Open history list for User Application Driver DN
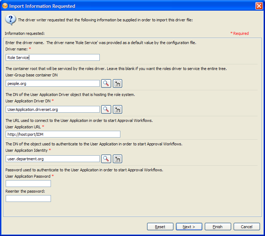Image resolution: width=265 pixels, height=236 pixels. [x=118, y=109]
